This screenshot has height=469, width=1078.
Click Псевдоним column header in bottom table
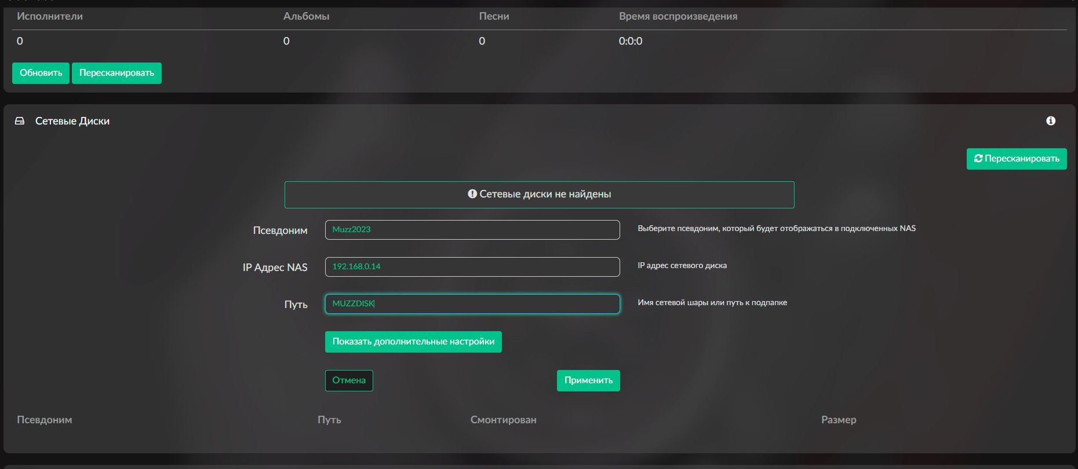pos(45,420)
